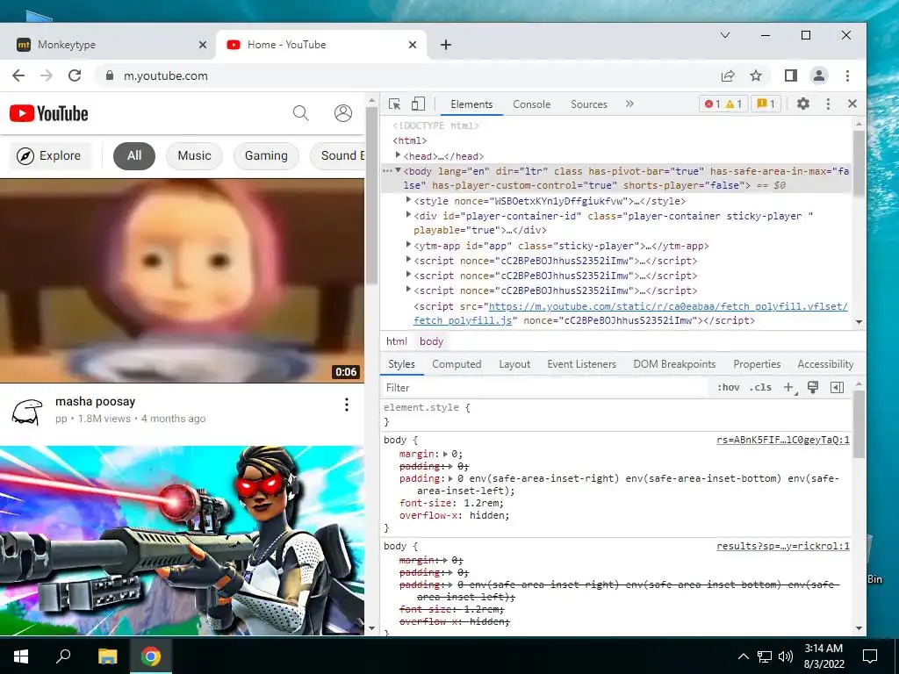Toggle the computed styles sidebar icon
Image resolution: width=899 pixels, height=674 pixels.
[837, 387]
